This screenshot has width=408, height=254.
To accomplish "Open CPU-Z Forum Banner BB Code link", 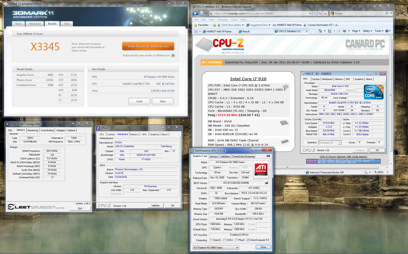I will coord(343,157).
